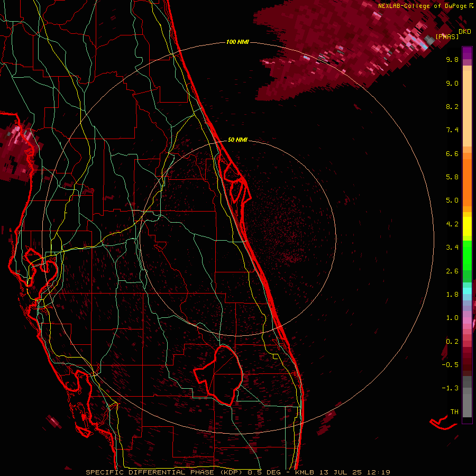Screen dimensions: 476x476
Task: Click the SPECIFIC DIFFERENTIAL PHASE title text
Action: pyautogui.click(x=150, y=472)
